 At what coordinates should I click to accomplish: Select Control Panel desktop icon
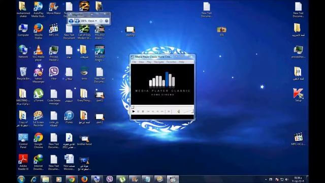tap(23, 141)
